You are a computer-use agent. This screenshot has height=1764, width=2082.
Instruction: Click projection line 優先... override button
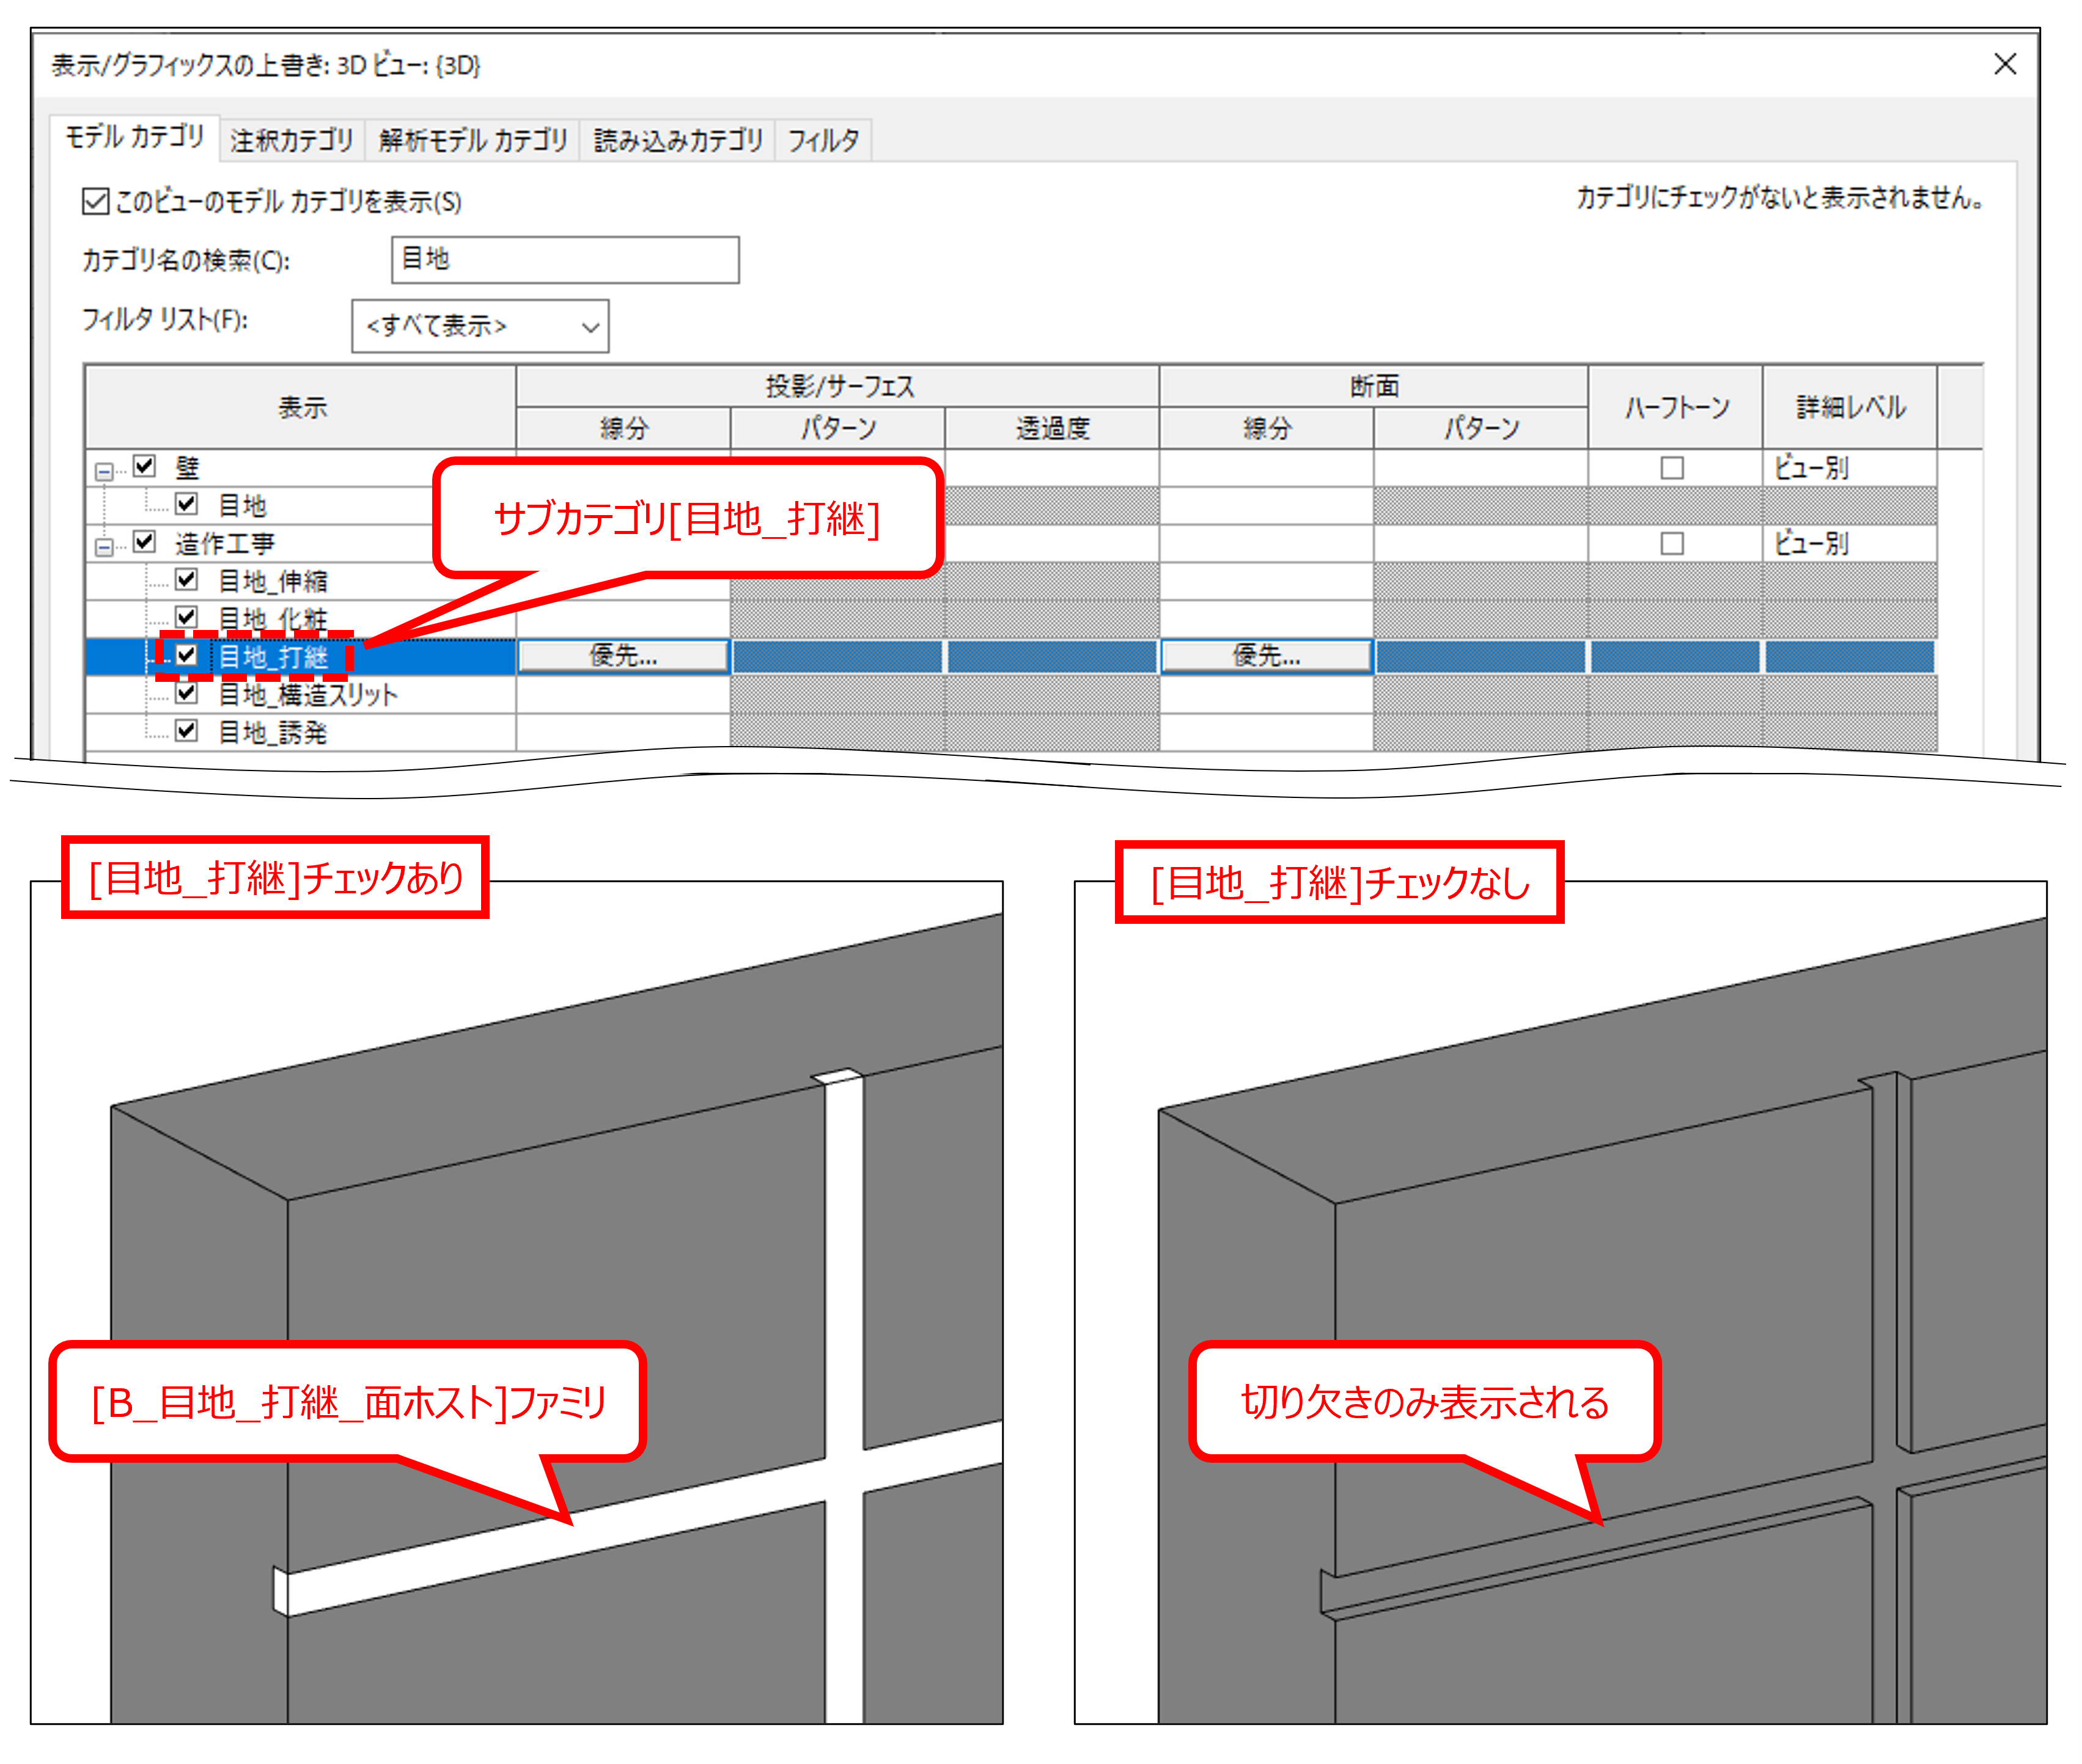623,656
